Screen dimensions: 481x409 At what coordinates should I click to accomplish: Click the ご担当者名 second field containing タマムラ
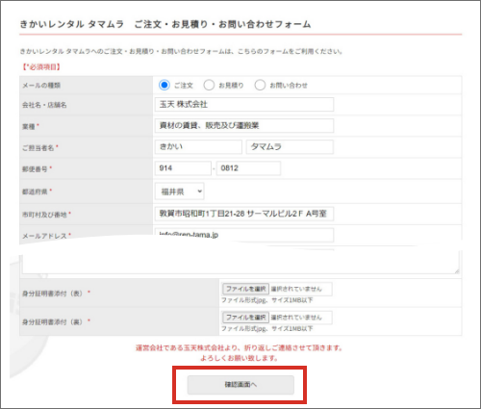pos(290,146)
